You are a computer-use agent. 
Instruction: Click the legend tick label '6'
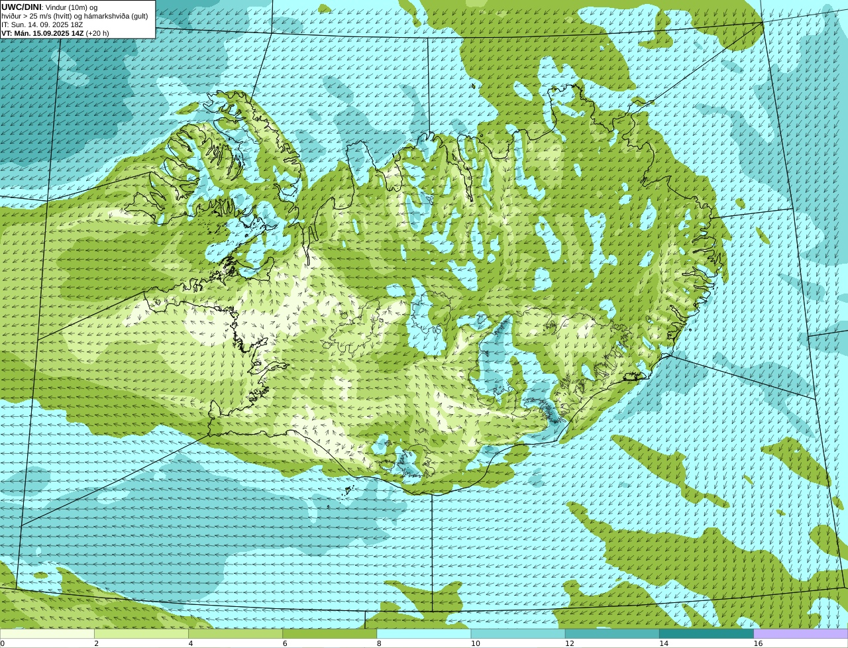(285, 643)
